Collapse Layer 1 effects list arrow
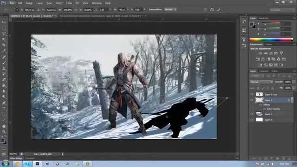297x167 pixels. [292, 100]
